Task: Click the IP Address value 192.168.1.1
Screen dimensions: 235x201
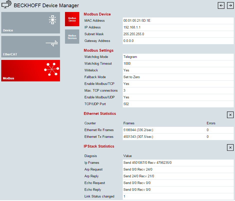Action: click(x=132, y=27)
